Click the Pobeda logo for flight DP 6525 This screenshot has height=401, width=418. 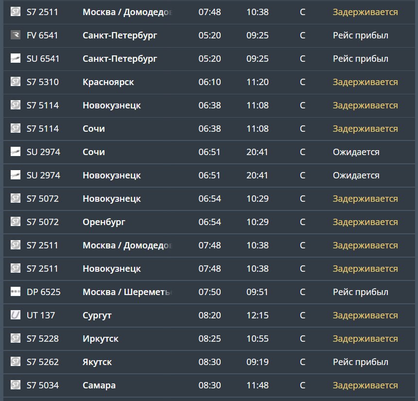16,292
